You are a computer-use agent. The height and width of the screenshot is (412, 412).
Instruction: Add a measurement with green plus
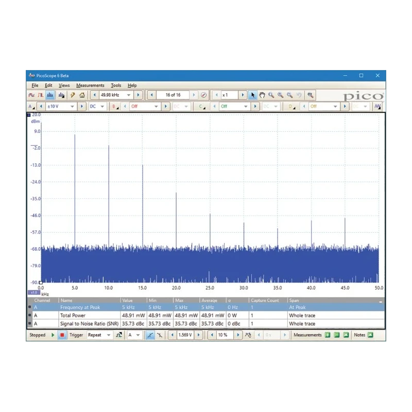pyautogui.click(x=328, y=335)
